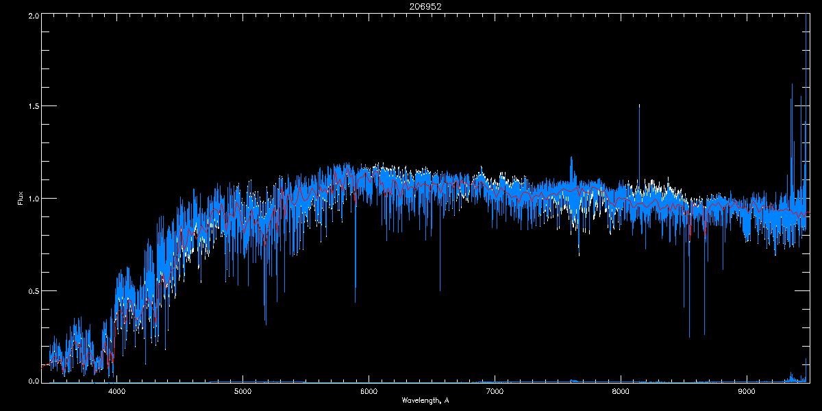Viewport: 822px width, 411px height.
Task: Click the 2.0 y-axis tick label
Action: [33, 15]
